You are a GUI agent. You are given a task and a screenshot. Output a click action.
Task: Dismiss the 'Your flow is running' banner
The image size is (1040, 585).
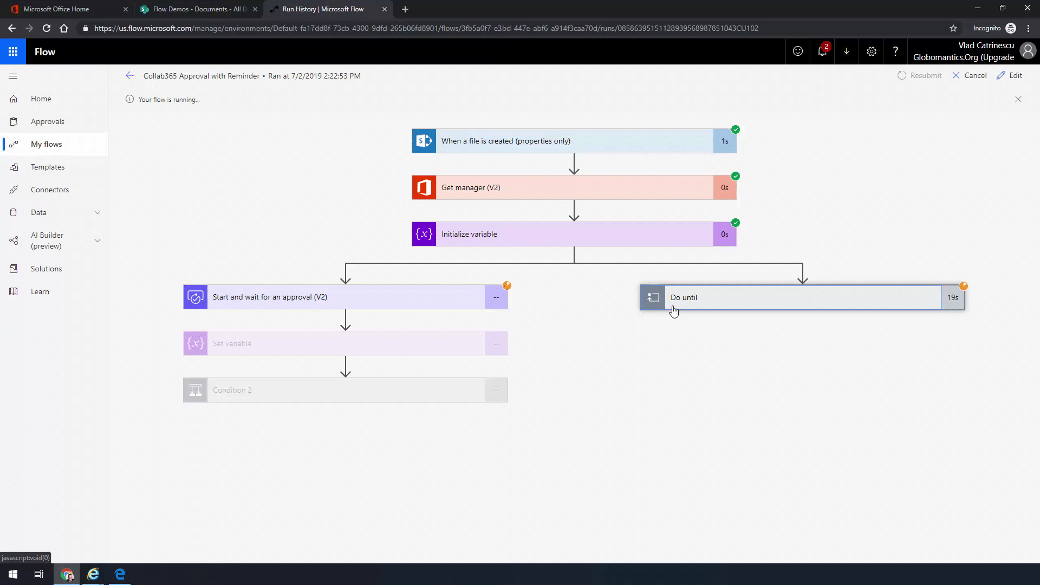pyautogui.click(x=1018, y=99)
